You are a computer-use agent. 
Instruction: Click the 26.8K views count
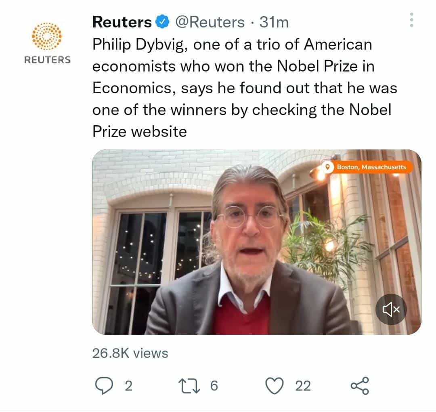[x=130, y=353]
